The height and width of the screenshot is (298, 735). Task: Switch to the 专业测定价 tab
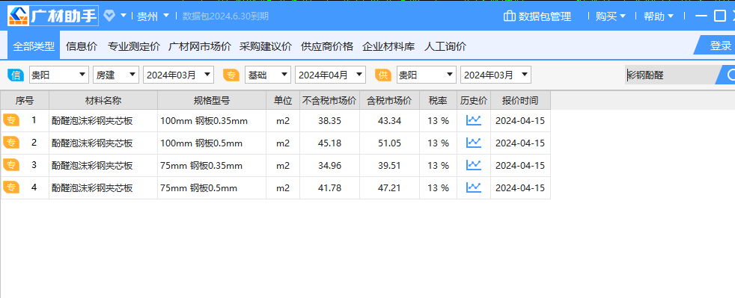[x=134, y=46]
